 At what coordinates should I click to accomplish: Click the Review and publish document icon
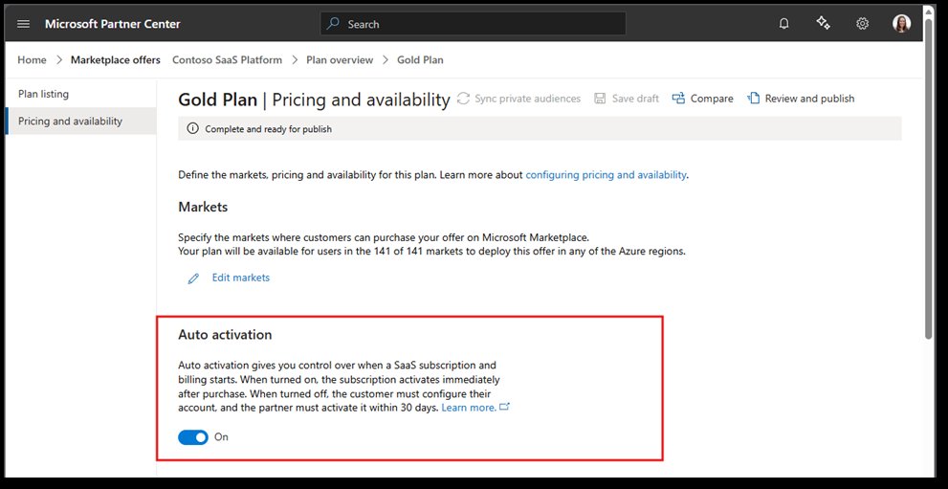point(753,99)
